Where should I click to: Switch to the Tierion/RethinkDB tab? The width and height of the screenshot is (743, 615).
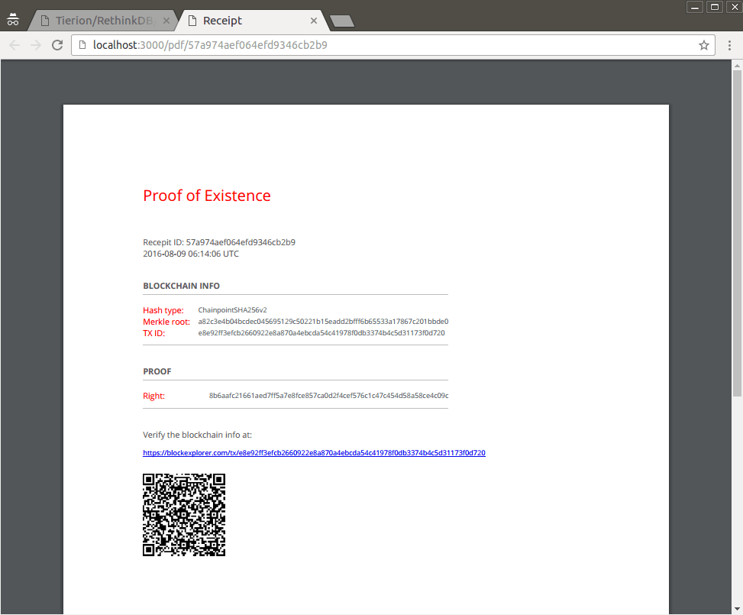click(x=99, y=21)
